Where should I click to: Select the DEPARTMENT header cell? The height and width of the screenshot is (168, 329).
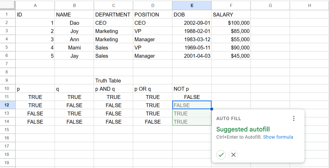click(x=113, y=14)
